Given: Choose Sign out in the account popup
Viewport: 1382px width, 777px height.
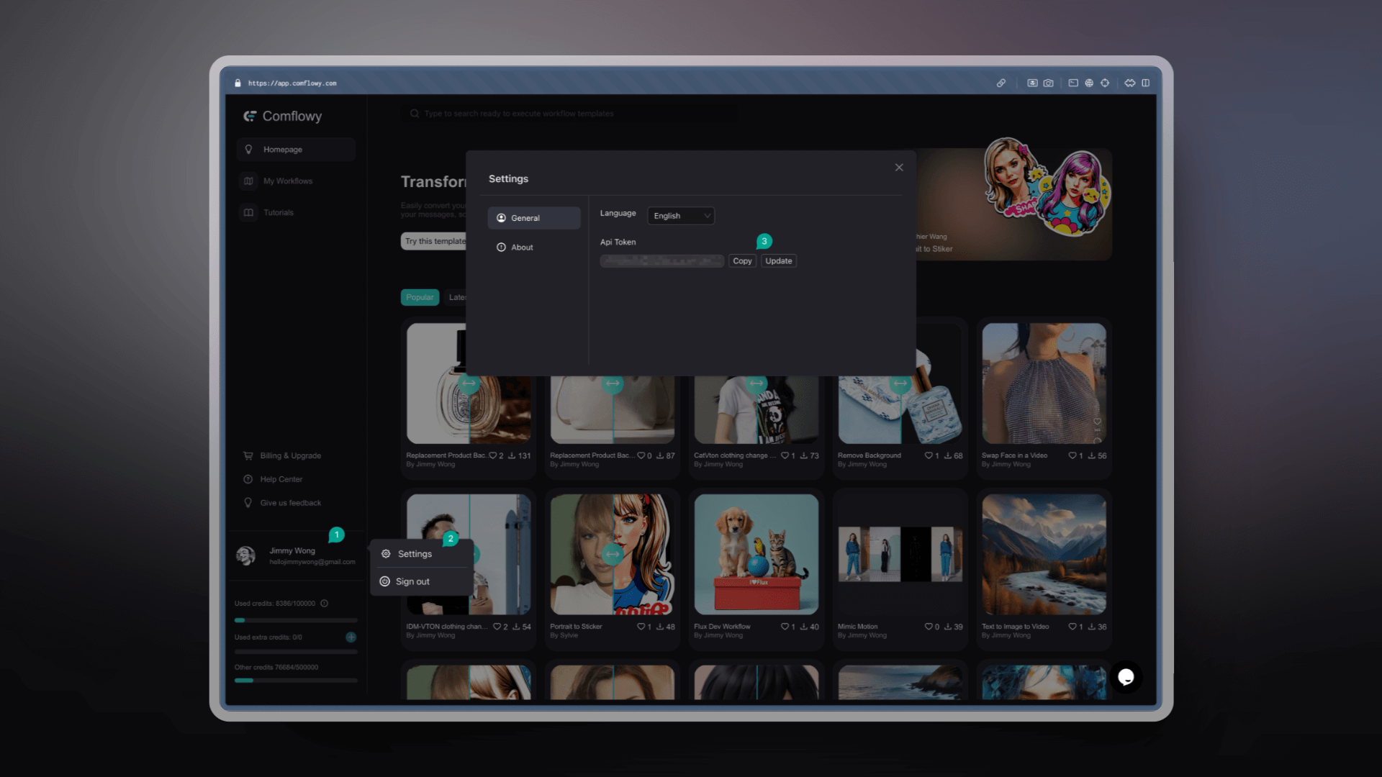Looking at the screenshot, I should coord(422,581).
